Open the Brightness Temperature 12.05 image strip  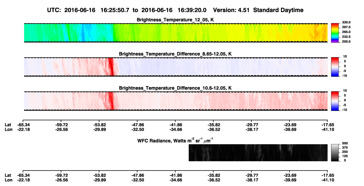click(175, 33)
